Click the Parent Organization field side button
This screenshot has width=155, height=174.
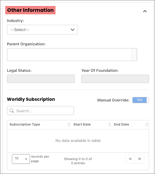(x=134, y=54)
